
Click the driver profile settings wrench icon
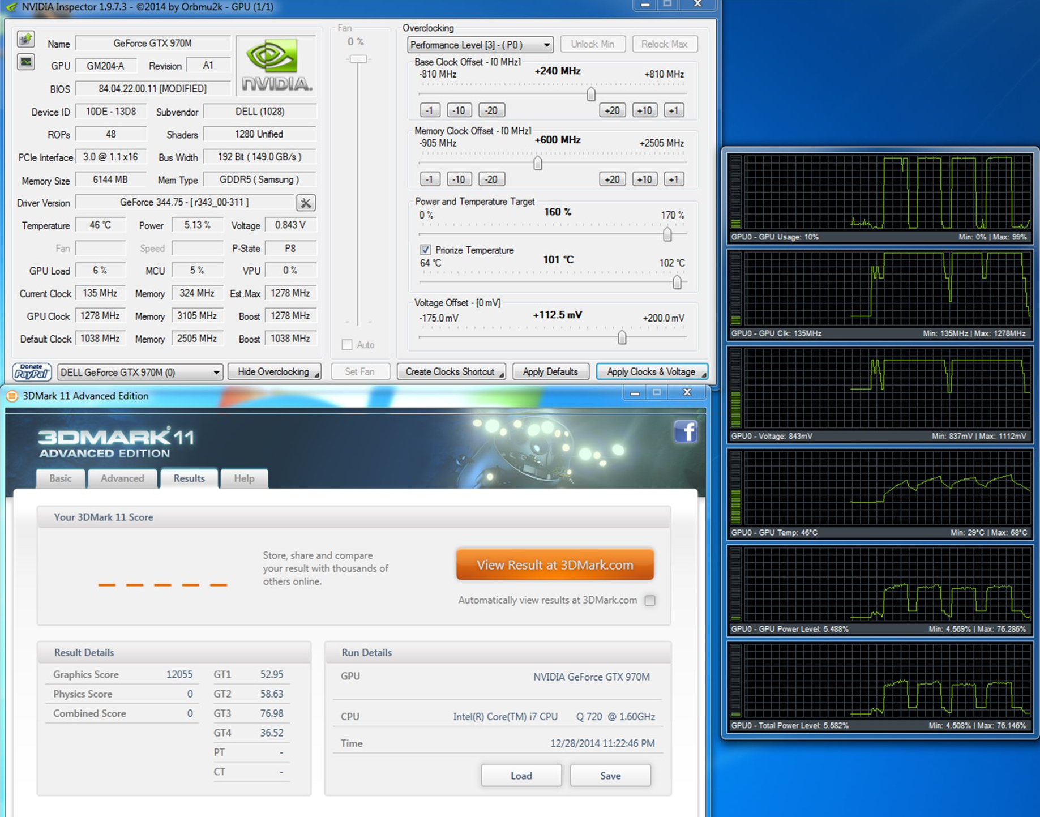tap(306, 203)
